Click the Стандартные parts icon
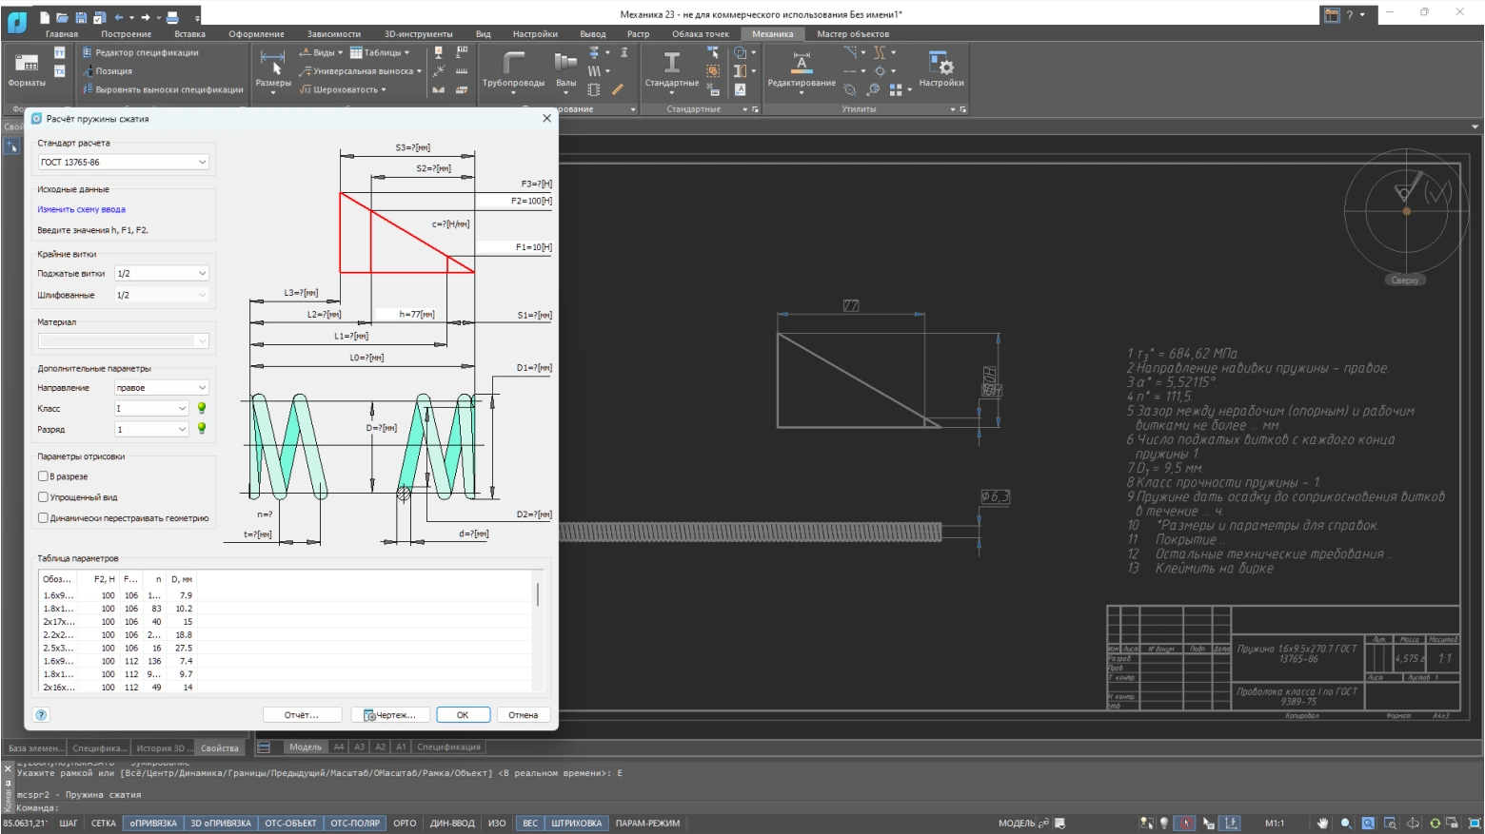 671,69
